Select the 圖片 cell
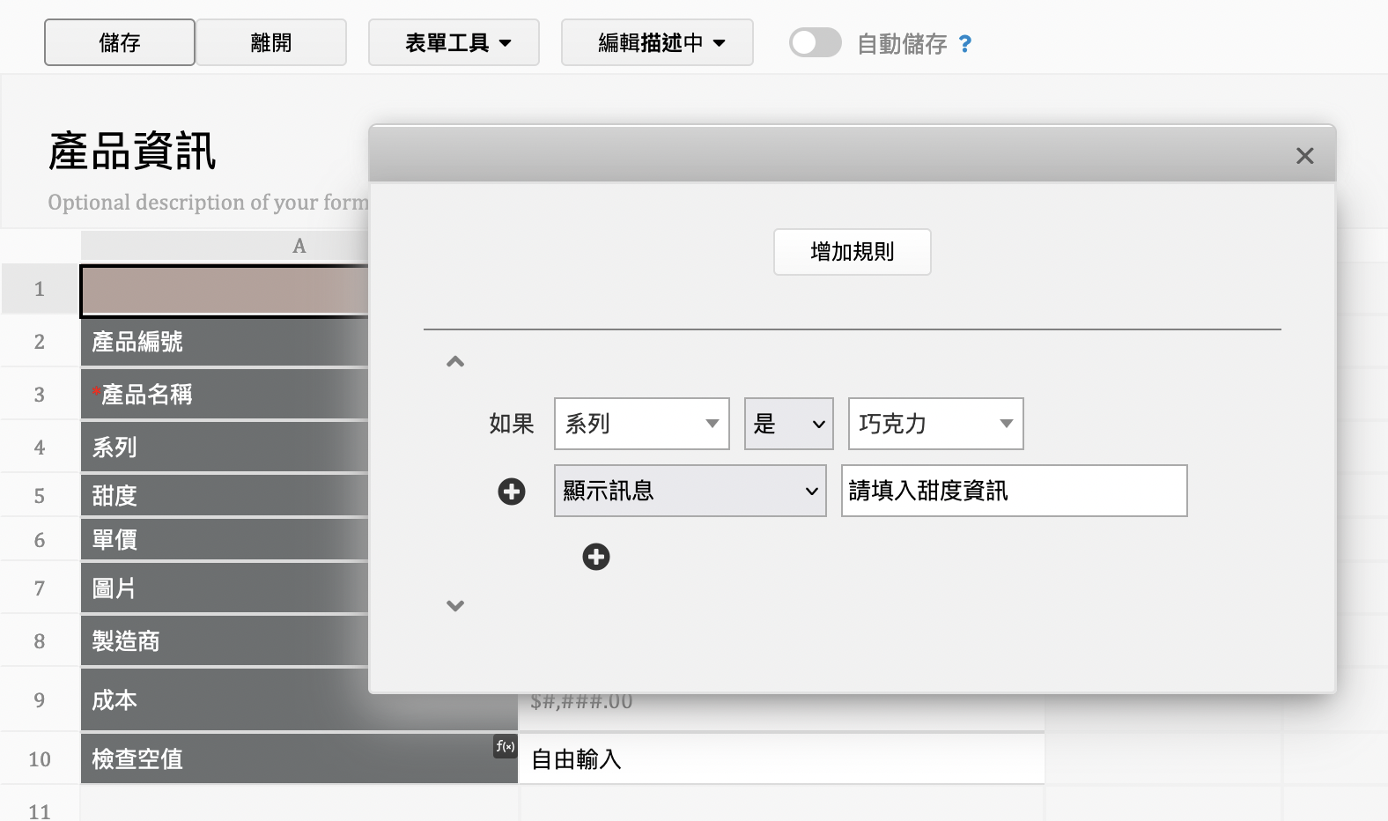Screen dimensions: 1388x821 (x=225, y=588)
